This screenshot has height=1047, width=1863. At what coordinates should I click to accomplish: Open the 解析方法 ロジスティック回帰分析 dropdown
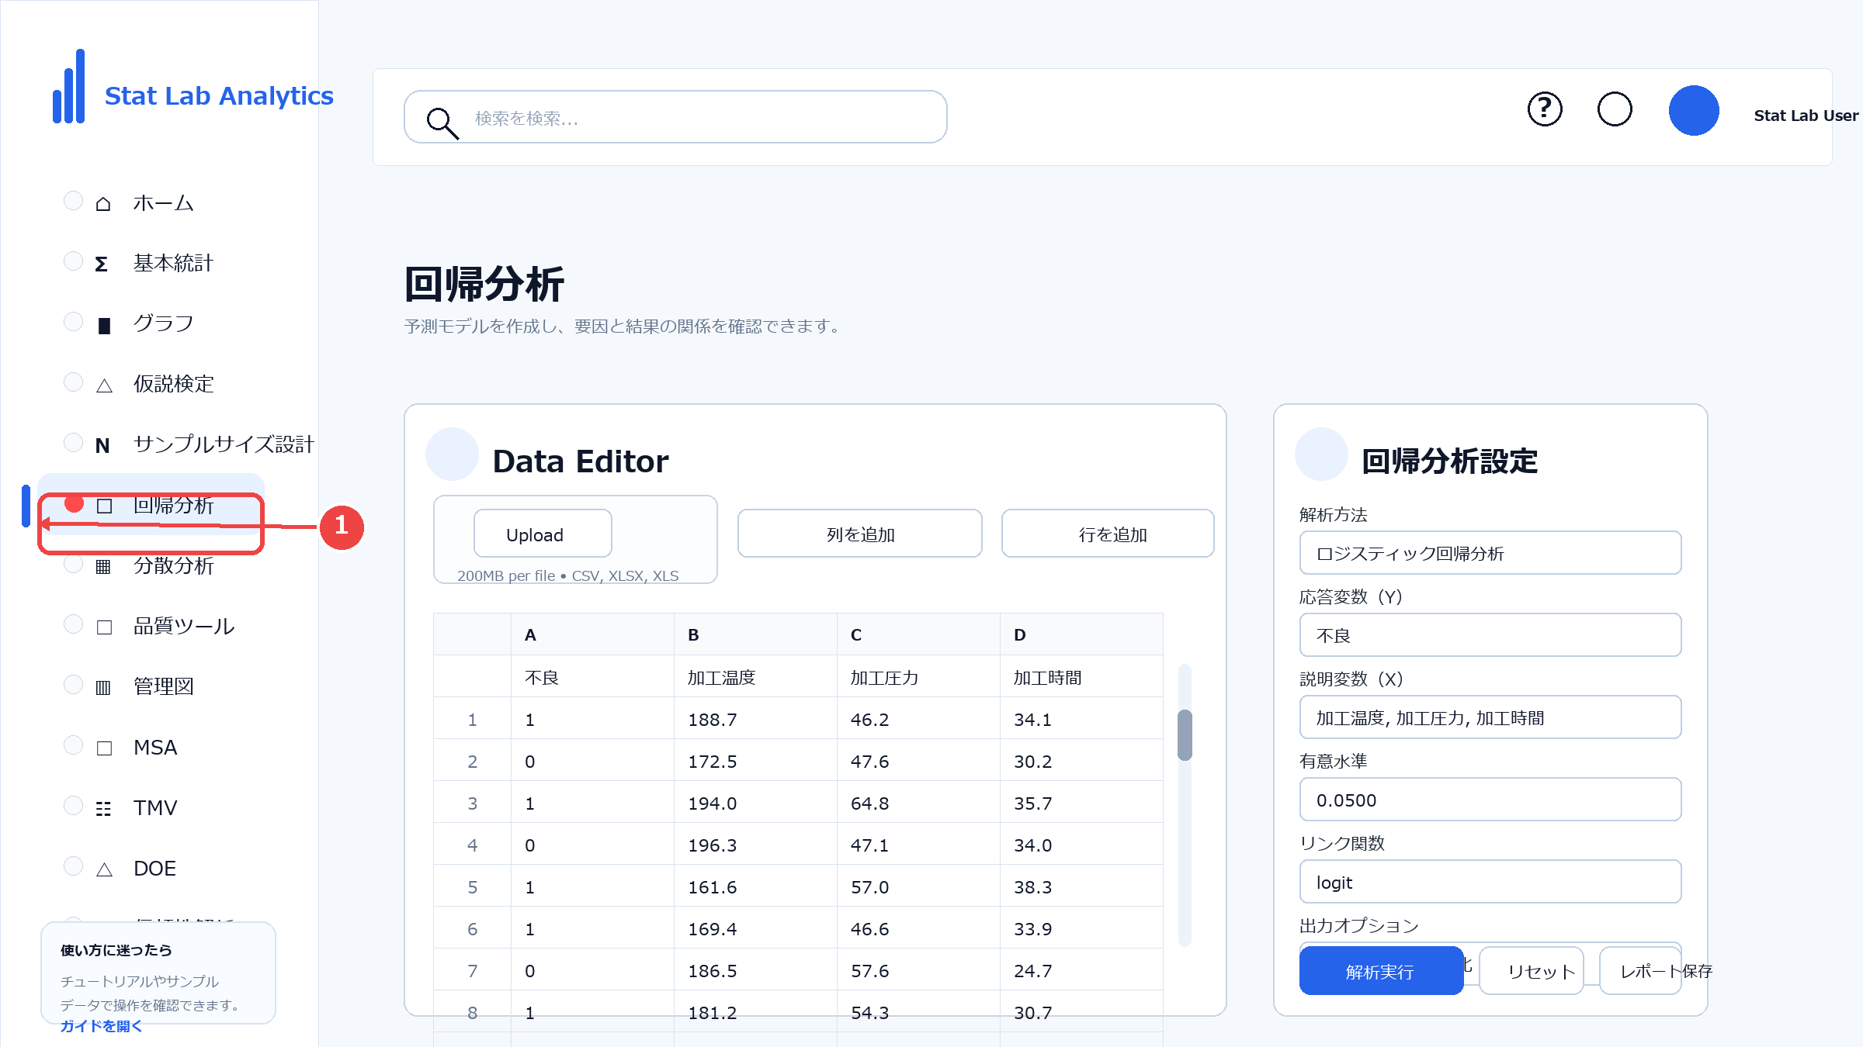click(x=1490, y=553)
